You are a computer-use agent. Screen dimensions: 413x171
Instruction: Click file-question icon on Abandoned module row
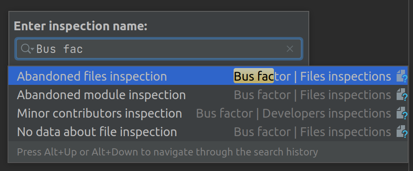click(x=402, y=95)
